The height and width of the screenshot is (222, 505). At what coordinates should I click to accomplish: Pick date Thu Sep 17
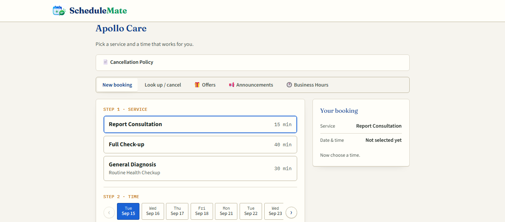177,211
